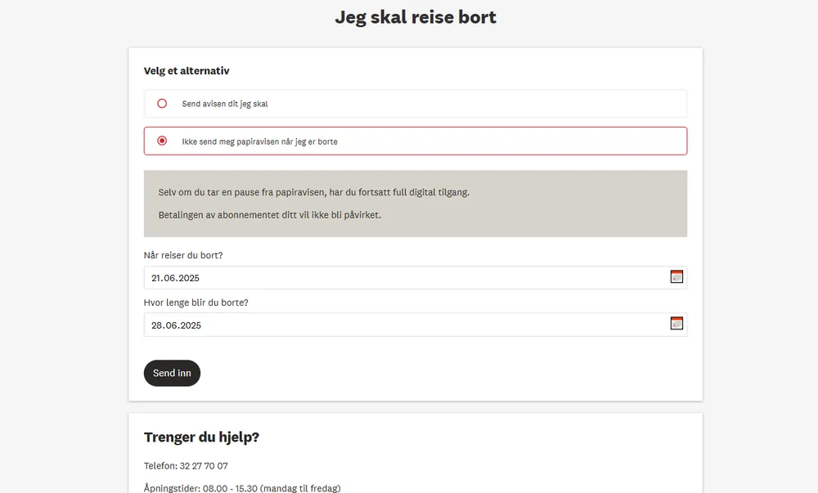Image resolution: width=818 pixels, height=493 pixels.
Task: Click the 'Betalingen av abonnementet' notice text
Action: tap(270, 215)
